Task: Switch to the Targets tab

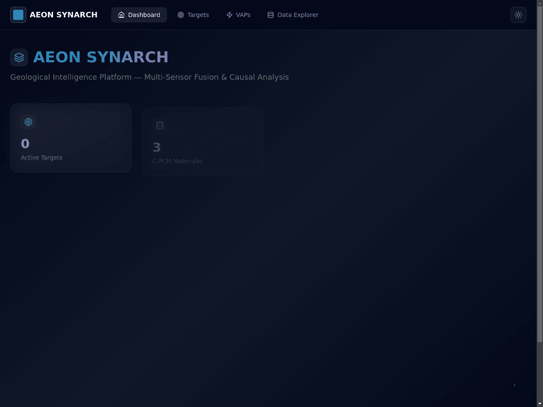Action: (x=193, y=15)
